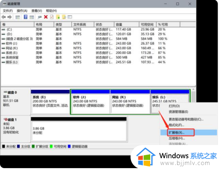The width and height of the screenshot is (219, 169).
Task: Select 网站 (K:) 243.00 GB partition block
Action: (x=130, y=102)
